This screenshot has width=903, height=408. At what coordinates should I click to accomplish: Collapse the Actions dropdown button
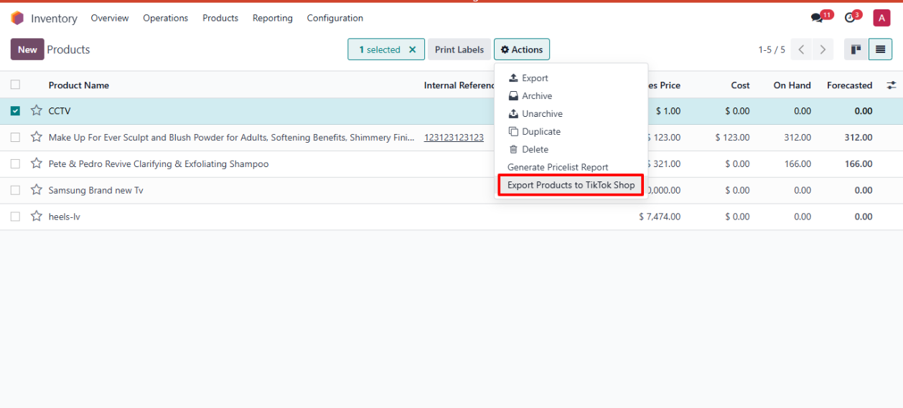click(x=522, y=49)
